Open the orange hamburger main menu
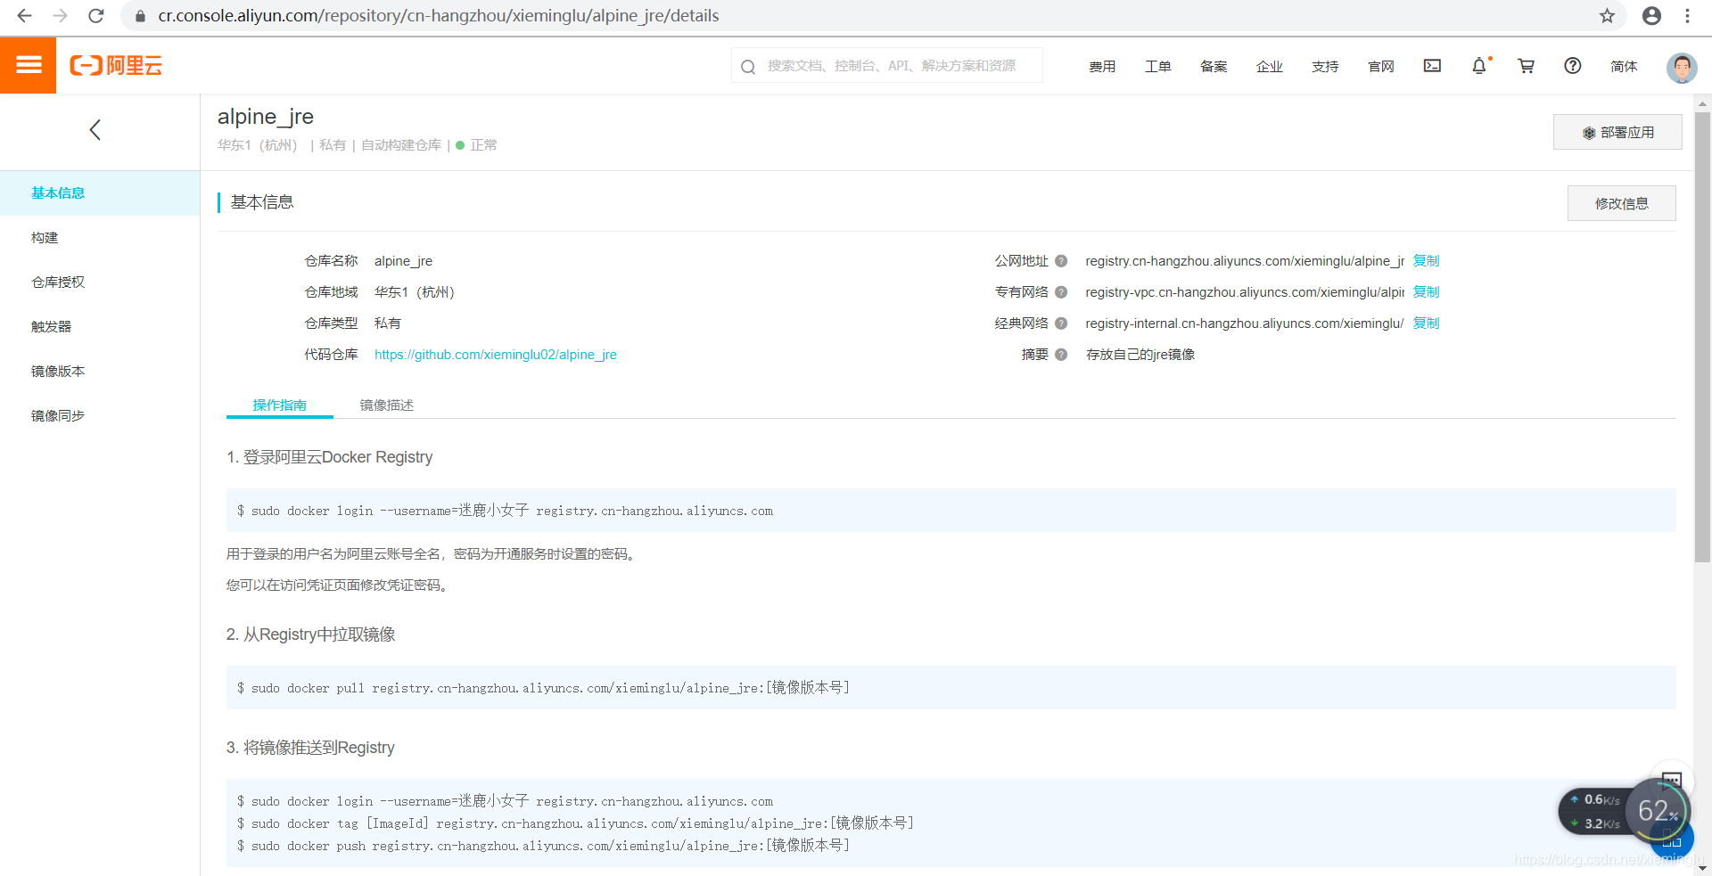 click(x=28, y=65)
